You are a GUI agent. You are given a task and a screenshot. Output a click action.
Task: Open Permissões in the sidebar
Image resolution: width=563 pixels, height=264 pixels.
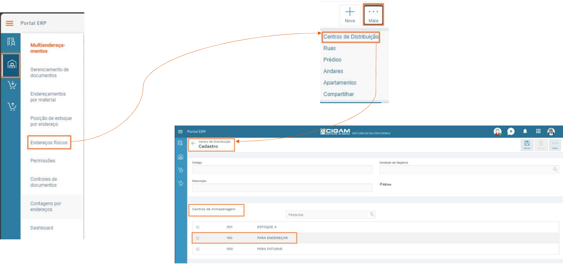tap(43, 161)
